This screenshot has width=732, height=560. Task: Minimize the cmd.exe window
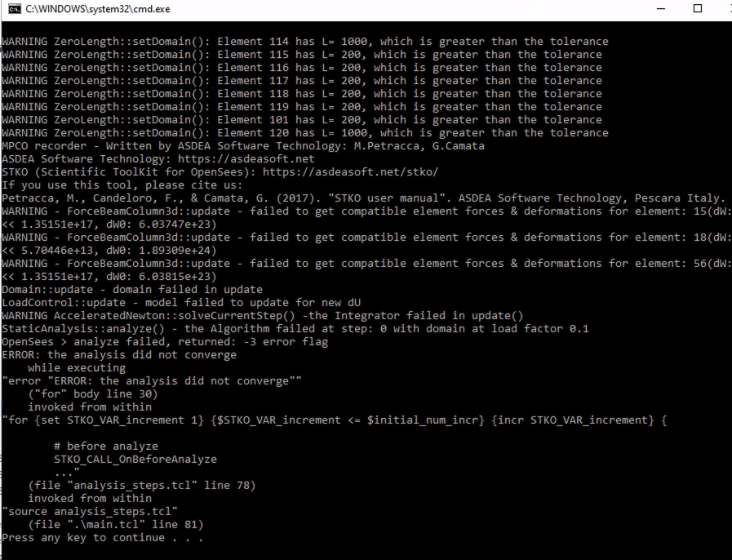point(660,9)
